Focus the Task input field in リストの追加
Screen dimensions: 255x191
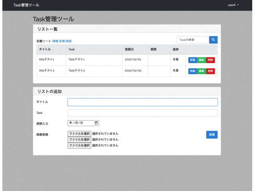click(x=143, y=113)
